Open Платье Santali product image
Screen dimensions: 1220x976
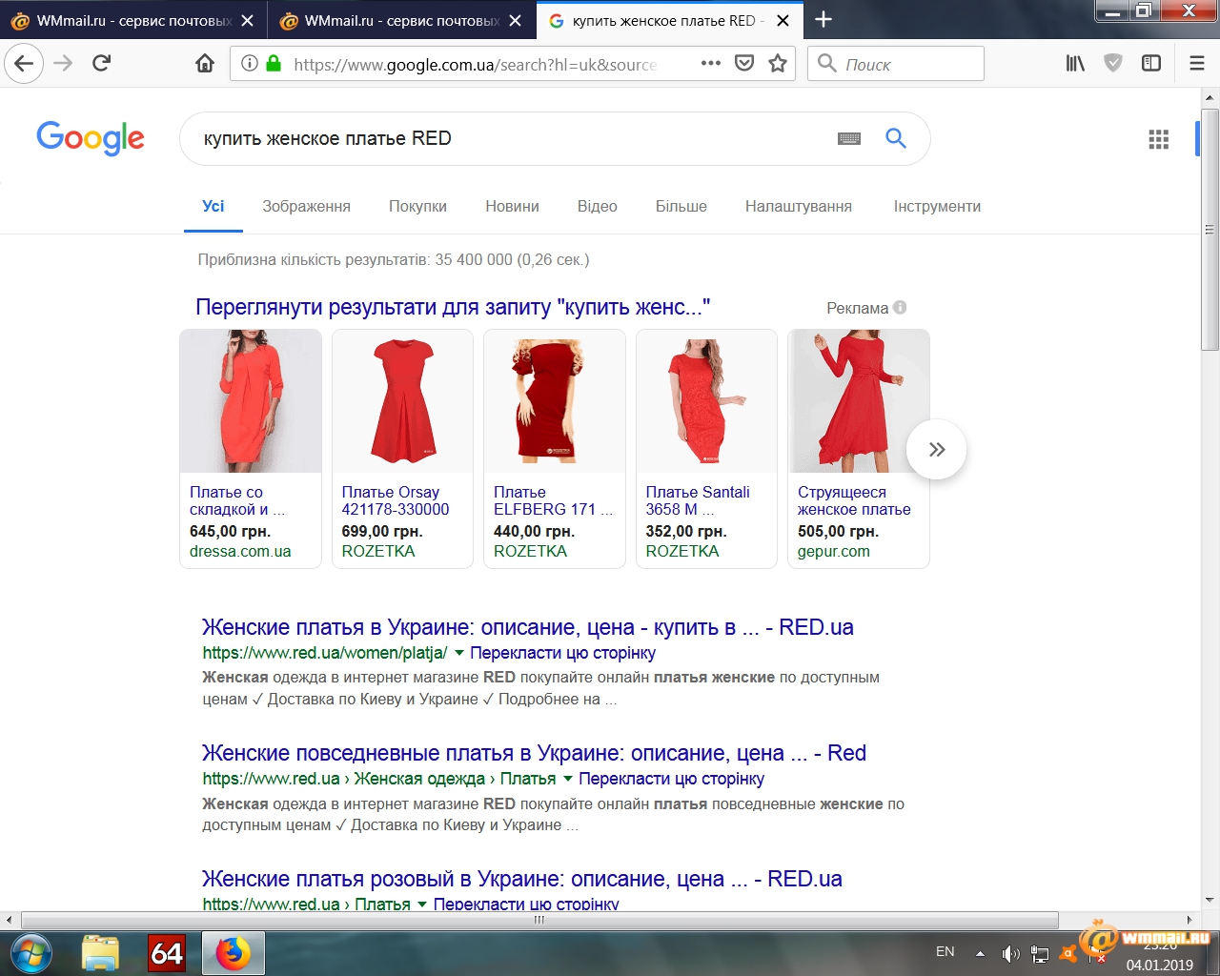click(706, 401)
